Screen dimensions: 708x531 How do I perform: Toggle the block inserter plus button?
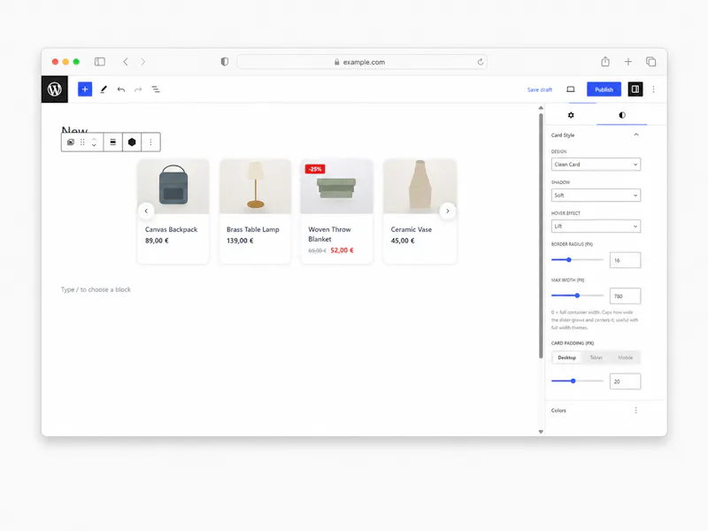[85, 89]
